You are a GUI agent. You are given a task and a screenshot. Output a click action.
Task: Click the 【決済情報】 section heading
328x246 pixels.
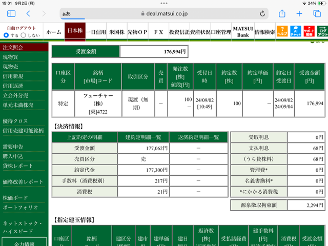[68, 127]
